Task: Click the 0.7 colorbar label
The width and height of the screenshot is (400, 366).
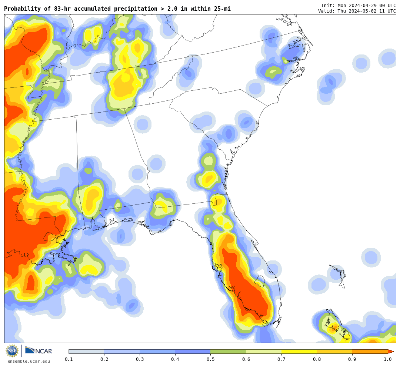Action: click(x=281, y=359)
